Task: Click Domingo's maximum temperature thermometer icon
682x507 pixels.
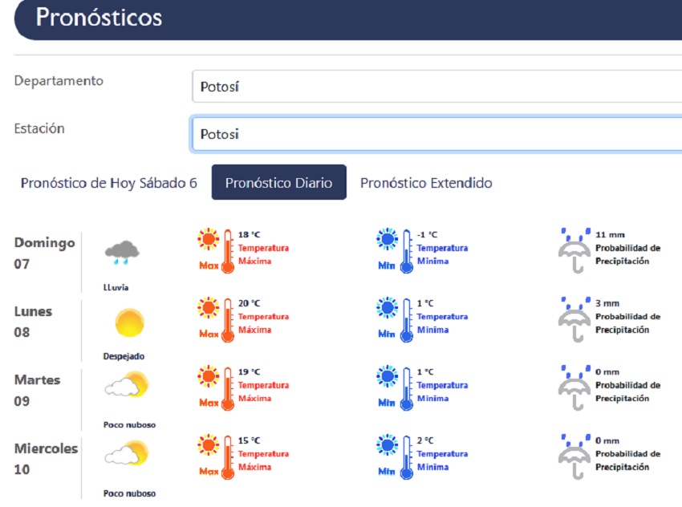Action: (x=217, y=251)
